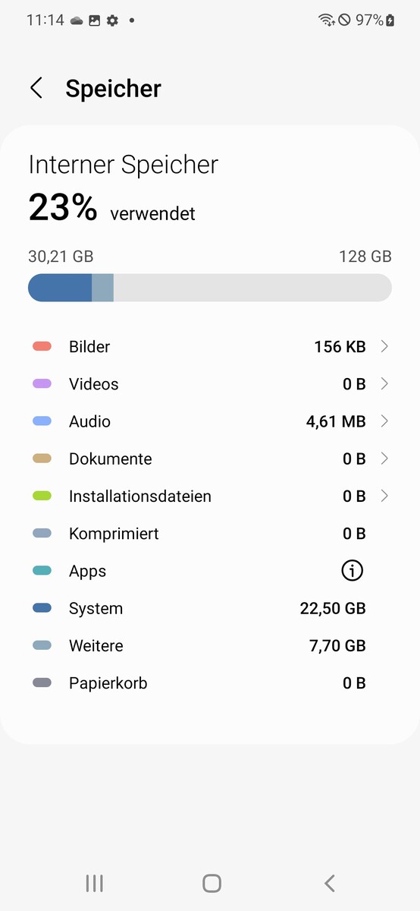Select the System 22,50 GB entry

tap(210, 609)
